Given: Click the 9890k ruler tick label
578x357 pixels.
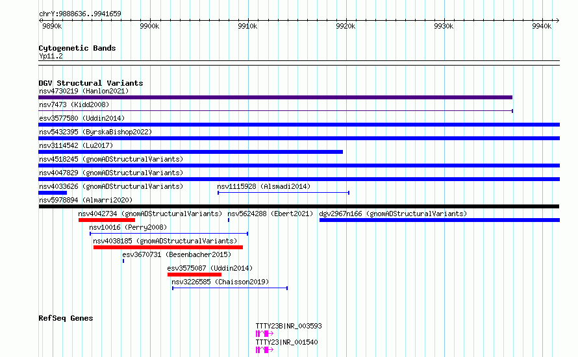Looking at the screenshot, I should (52, 27).
